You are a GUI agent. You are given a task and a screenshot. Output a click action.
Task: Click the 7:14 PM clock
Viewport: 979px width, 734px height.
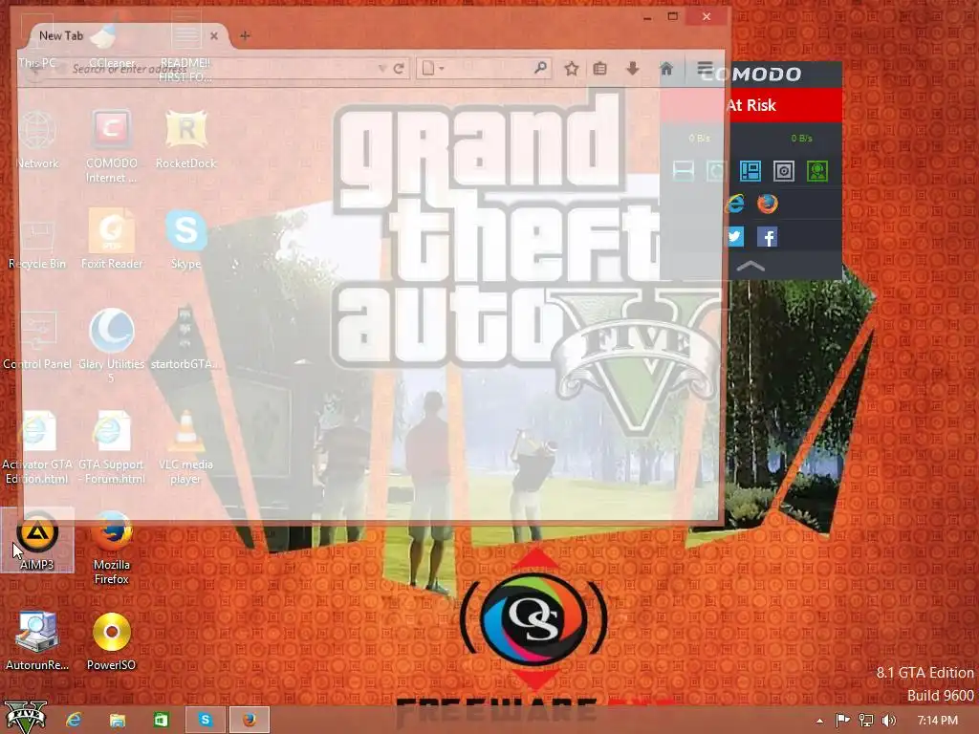(x=937, y=721)
